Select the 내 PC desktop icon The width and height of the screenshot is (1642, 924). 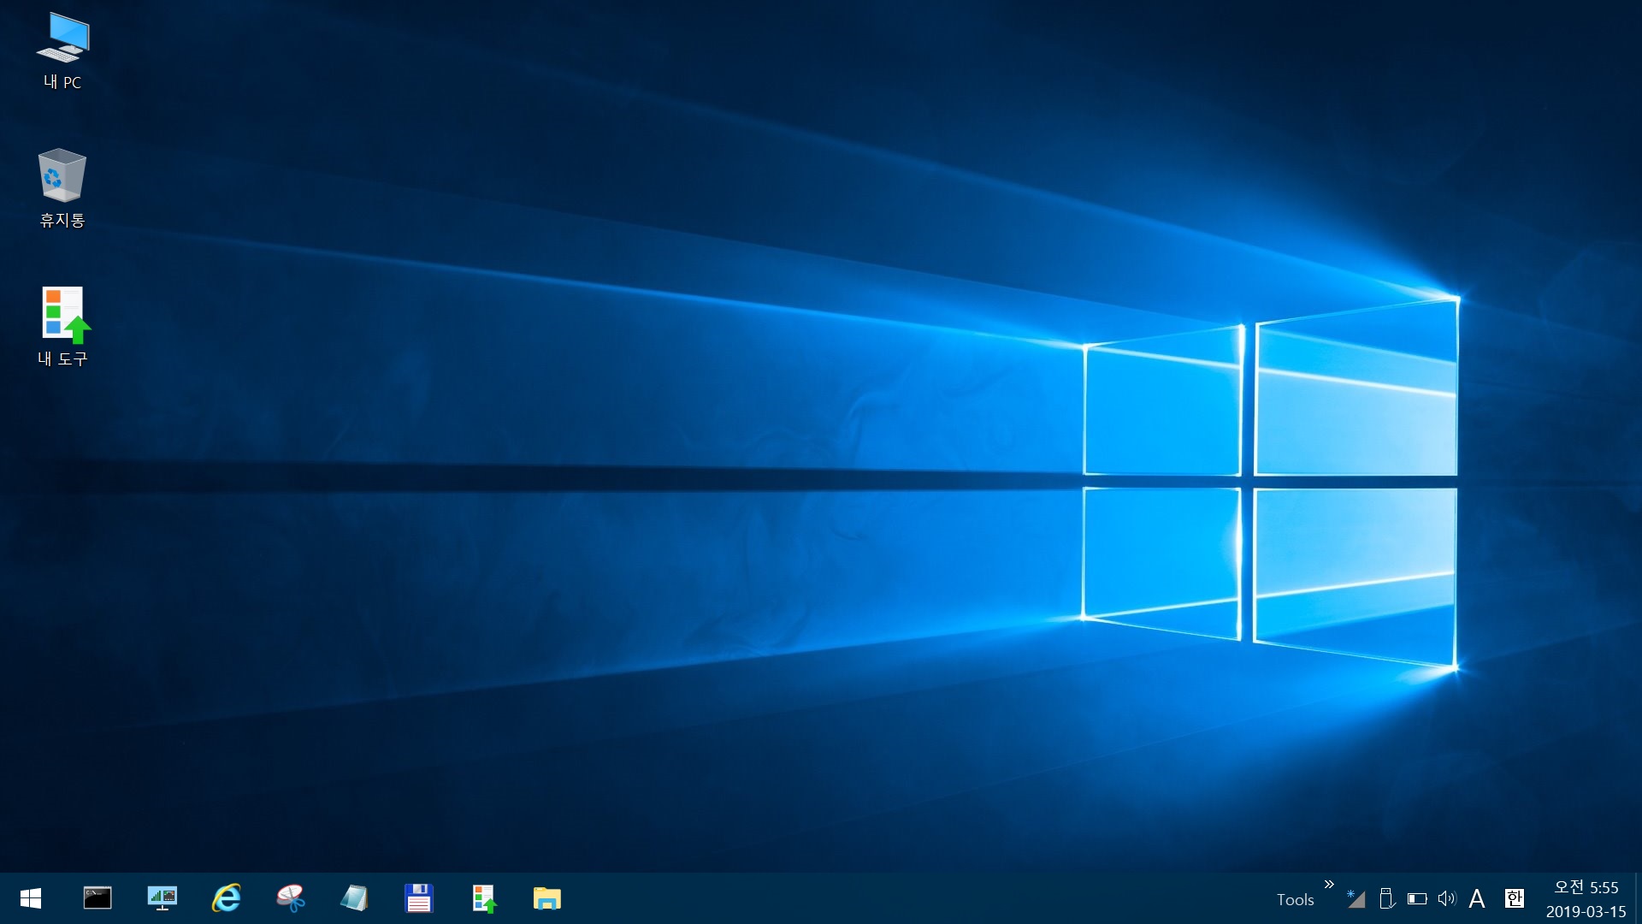coord(62,51)
